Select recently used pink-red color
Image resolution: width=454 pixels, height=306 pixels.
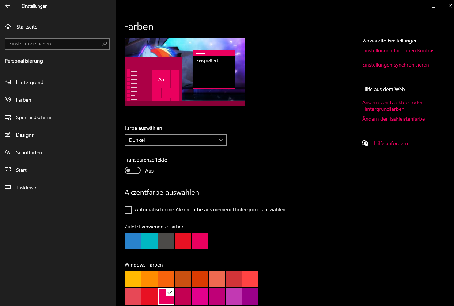point(200,241)
